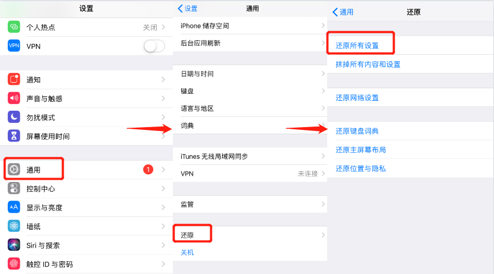Open the 日期与时间 row chevron

[323, 73]
